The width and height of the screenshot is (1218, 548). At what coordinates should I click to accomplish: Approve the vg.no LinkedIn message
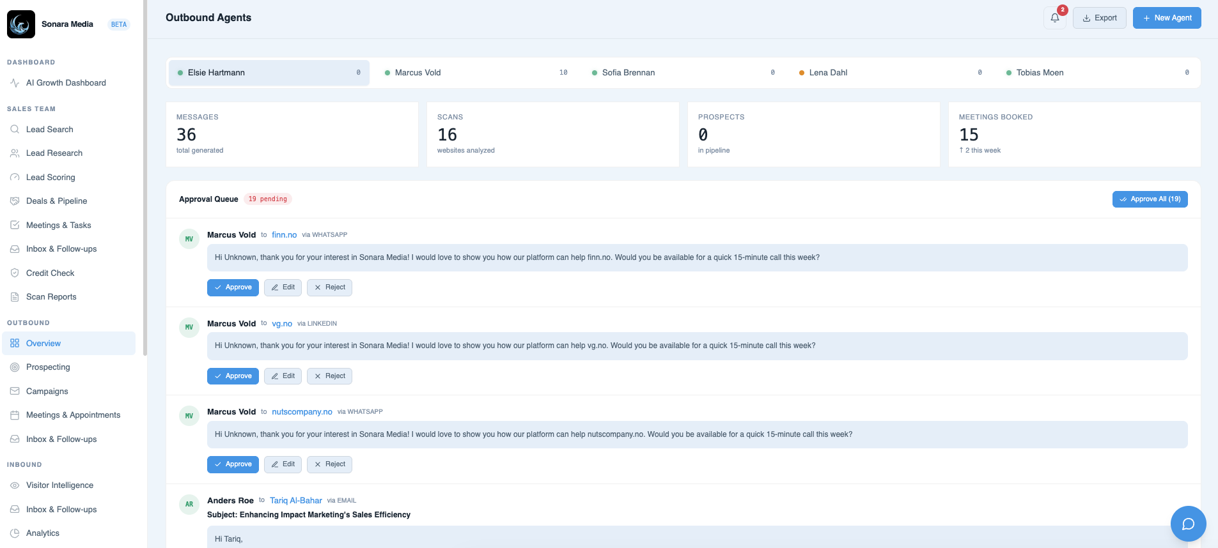click(233, 376)
